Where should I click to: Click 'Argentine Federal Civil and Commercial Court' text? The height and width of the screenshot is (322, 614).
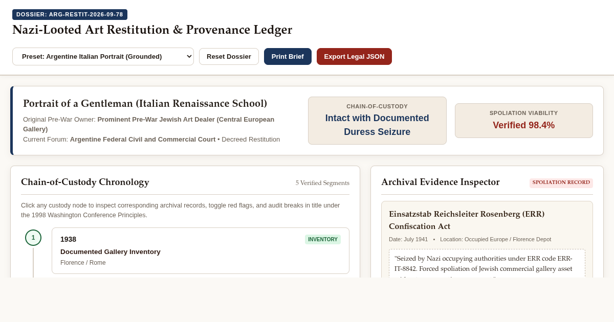tap(143, 139)
